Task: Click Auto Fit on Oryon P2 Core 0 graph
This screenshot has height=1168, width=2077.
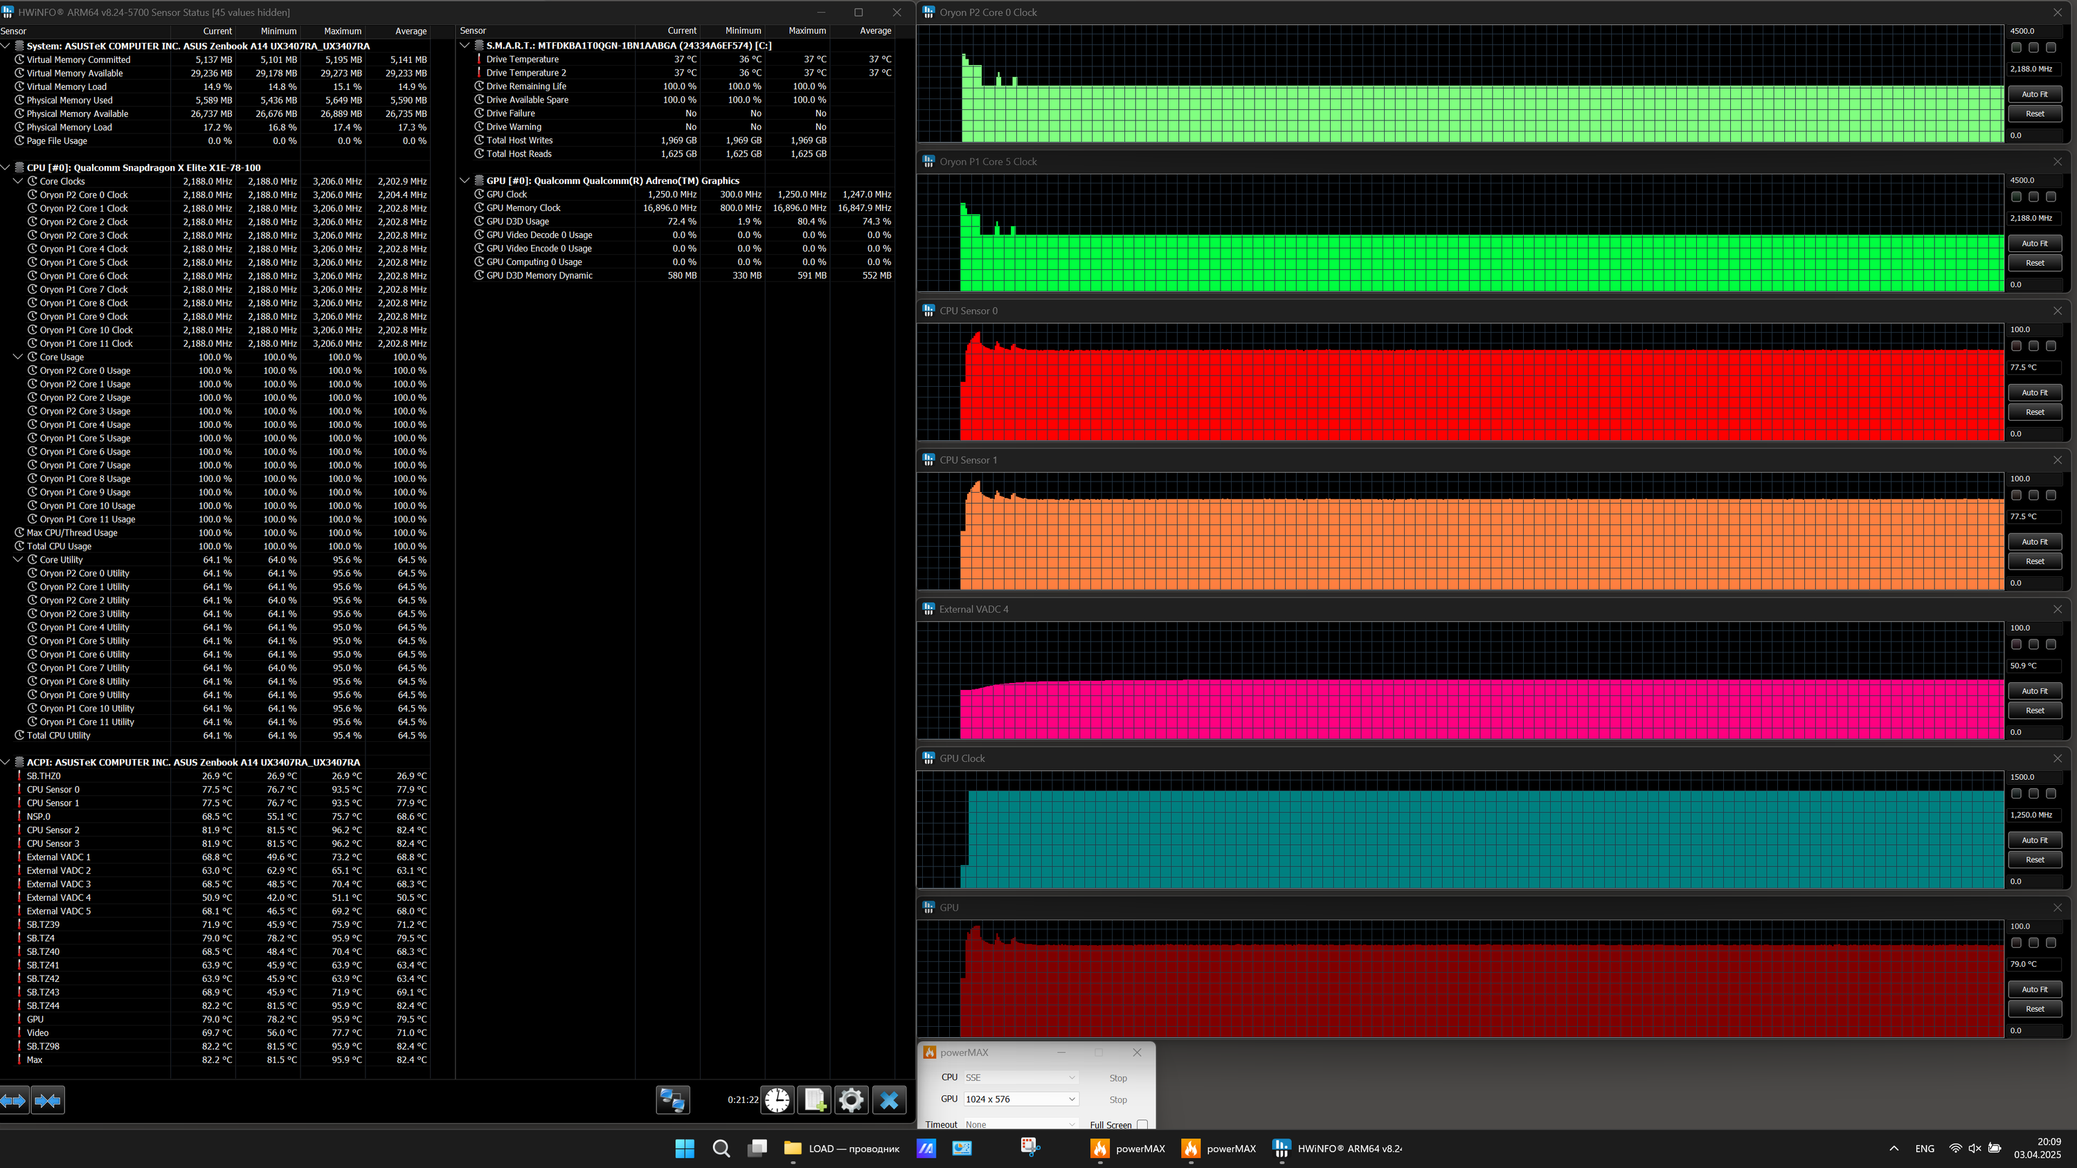Action: [x=2034, y=94]
